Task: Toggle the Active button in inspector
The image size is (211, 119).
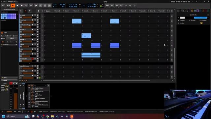Action: tap(2, 33)
